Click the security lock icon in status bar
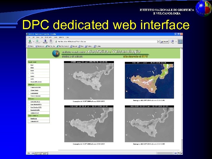This screenshot has width=212, height=159. pos(181,153)
